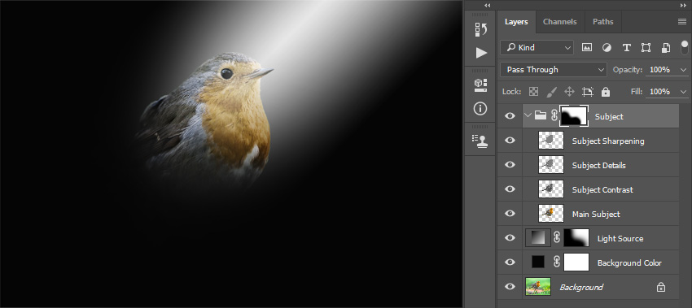Image resolution: width=692 pixels, height=308 pixels.
Task: Click the Lock all padlock icon
Action: [606, 92]
